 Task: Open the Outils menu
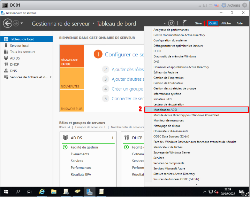coord(213,23)
